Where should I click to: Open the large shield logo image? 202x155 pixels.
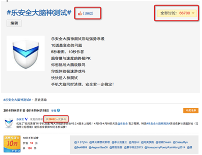[26, 53]
